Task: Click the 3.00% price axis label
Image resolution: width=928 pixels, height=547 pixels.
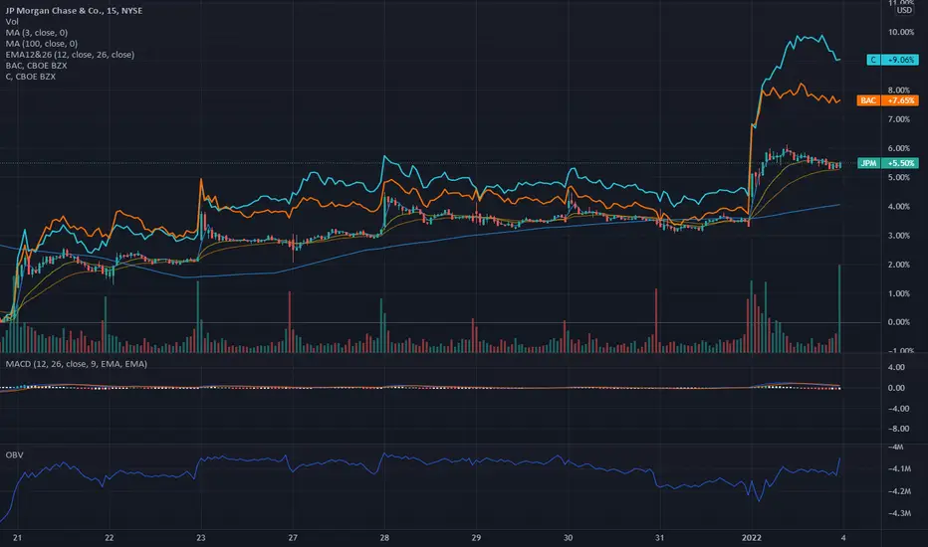Action: 899,236
